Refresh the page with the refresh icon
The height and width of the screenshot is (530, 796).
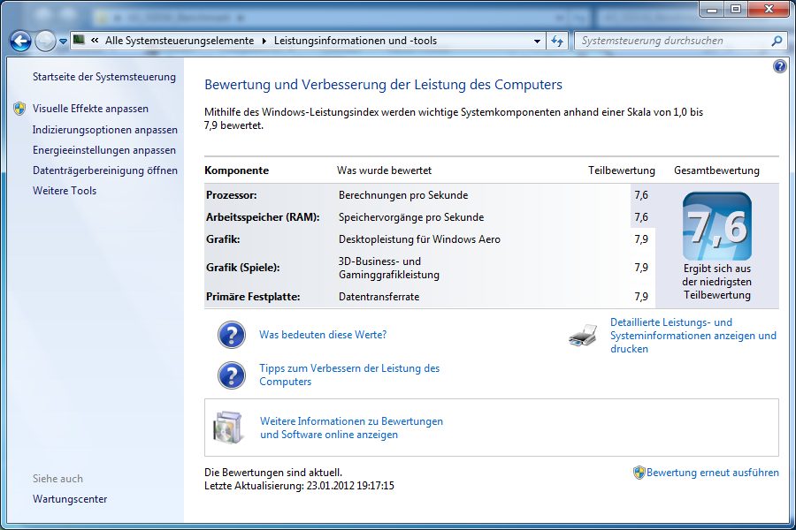(x=557, y=42)
